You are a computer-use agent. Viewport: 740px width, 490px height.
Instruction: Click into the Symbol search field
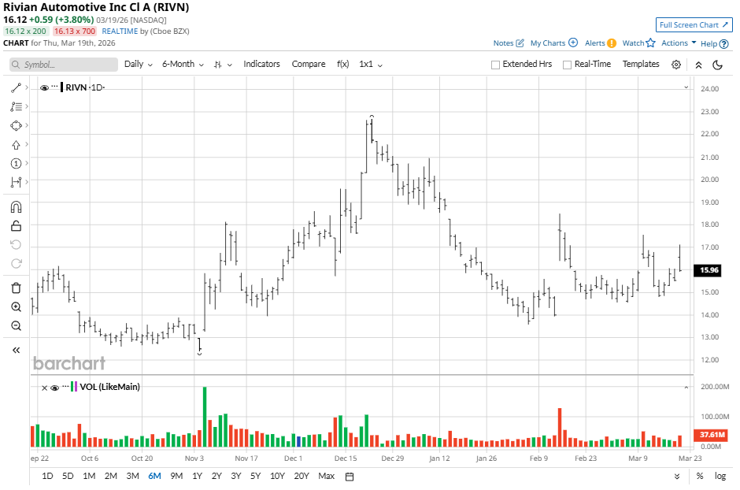click(64, 65)
